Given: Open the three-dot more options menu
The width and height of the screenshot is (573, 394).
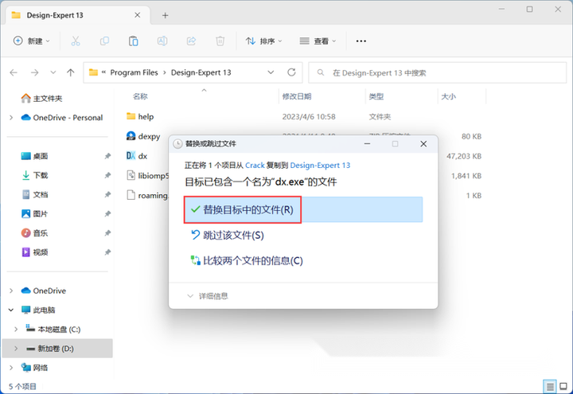Looking at the screenshot, I should (361, 41).
